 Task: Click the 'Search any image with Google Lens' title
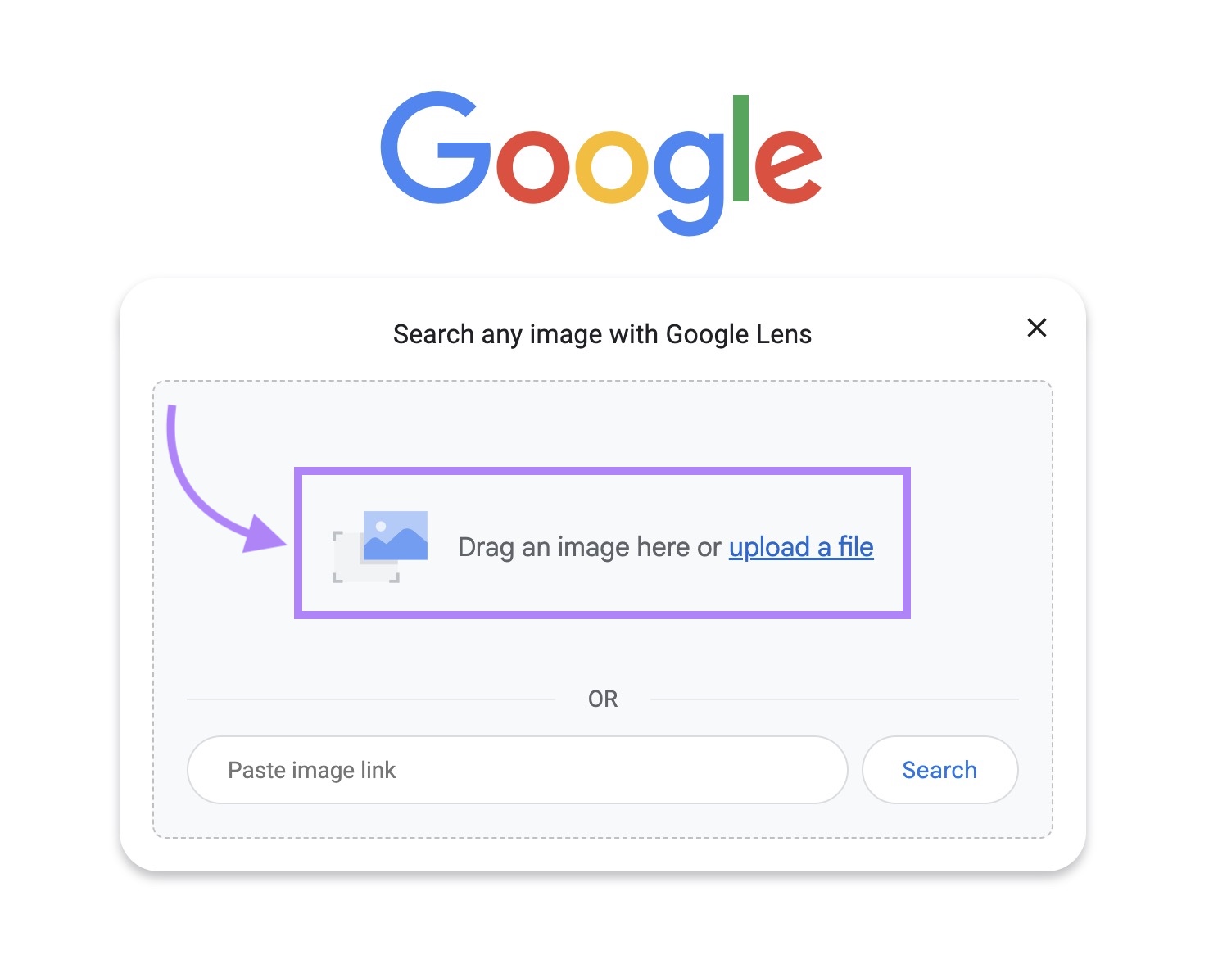pos(603,333)
